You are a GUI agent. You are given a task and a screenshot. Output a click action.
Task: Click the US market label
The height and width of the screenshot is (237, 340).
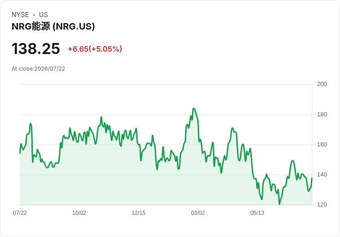[x=43, y=15]
